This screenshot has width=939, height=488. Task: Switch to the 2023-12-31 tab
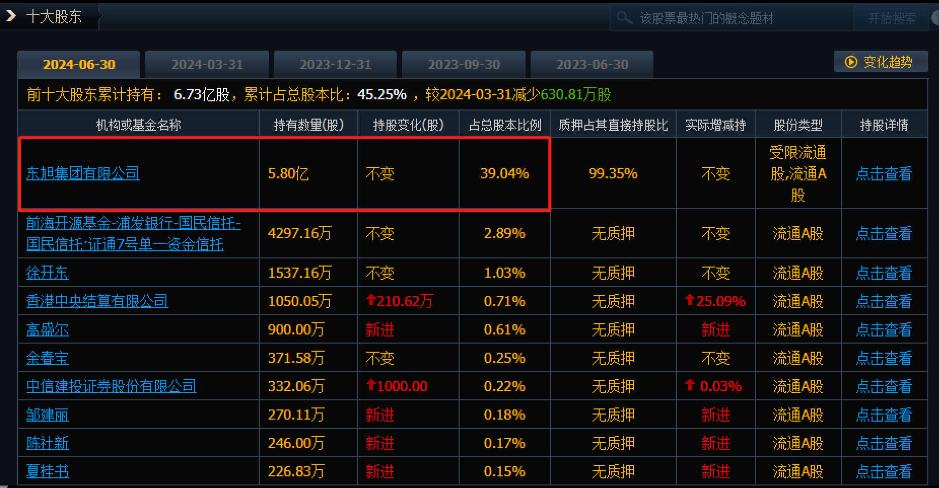click(335, 64)
